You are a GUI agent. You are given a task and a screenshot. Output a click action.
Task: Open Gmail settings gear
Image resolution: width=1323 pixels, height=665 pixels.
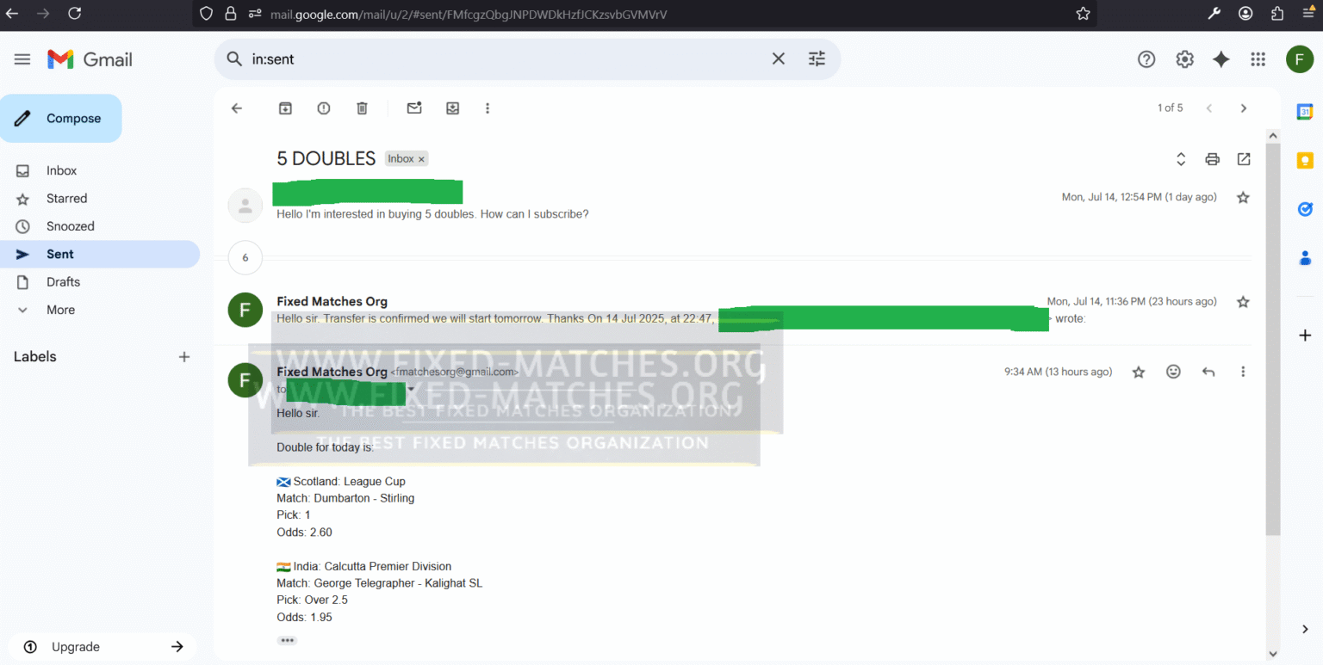[1184, 59]
